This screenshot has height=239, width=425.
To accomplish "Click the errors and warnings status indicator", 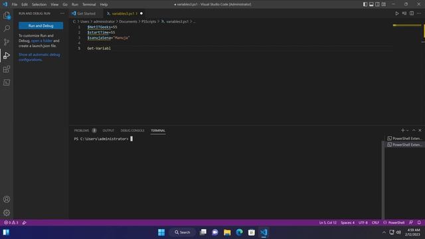I will point(11,222).
